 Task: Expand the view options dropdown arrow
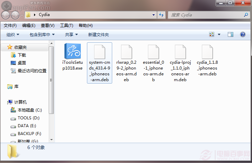pyautogui.click(x=219, y=34)
